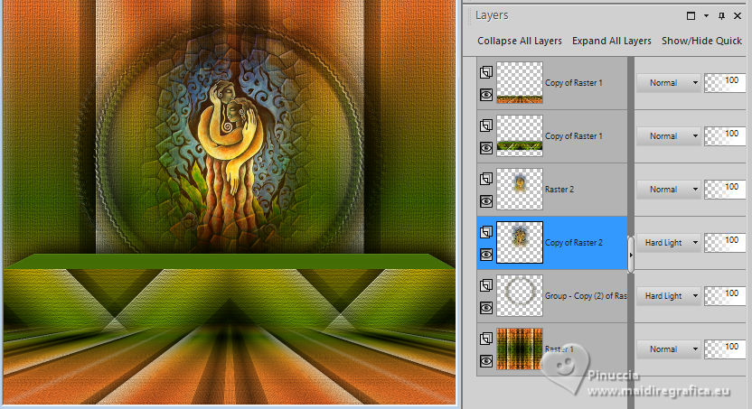The image size is (752, 409).
Task: Open Normal blend mode dropdown for Raster 1
Action: click(669, 349)
